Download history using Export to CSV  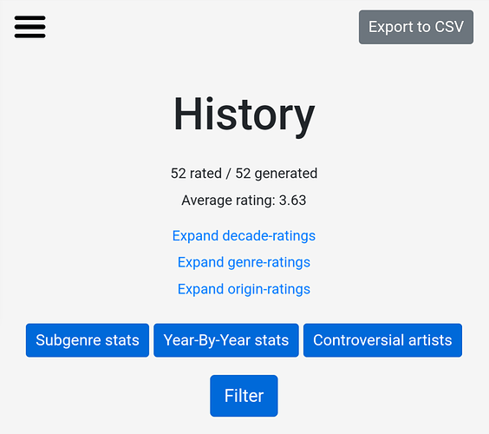click(x=416, y=27)
